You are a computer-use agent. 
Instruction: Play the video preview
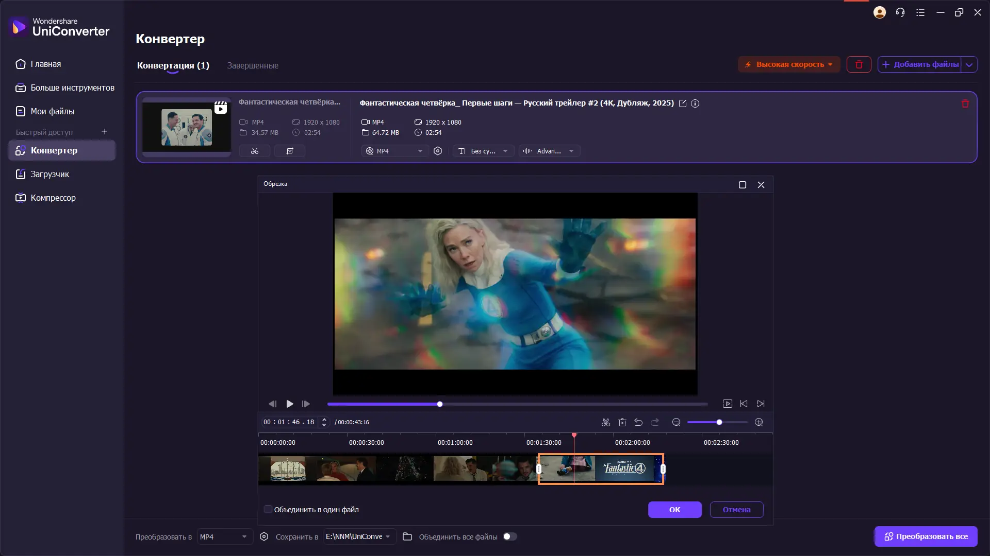pos(290,404)
